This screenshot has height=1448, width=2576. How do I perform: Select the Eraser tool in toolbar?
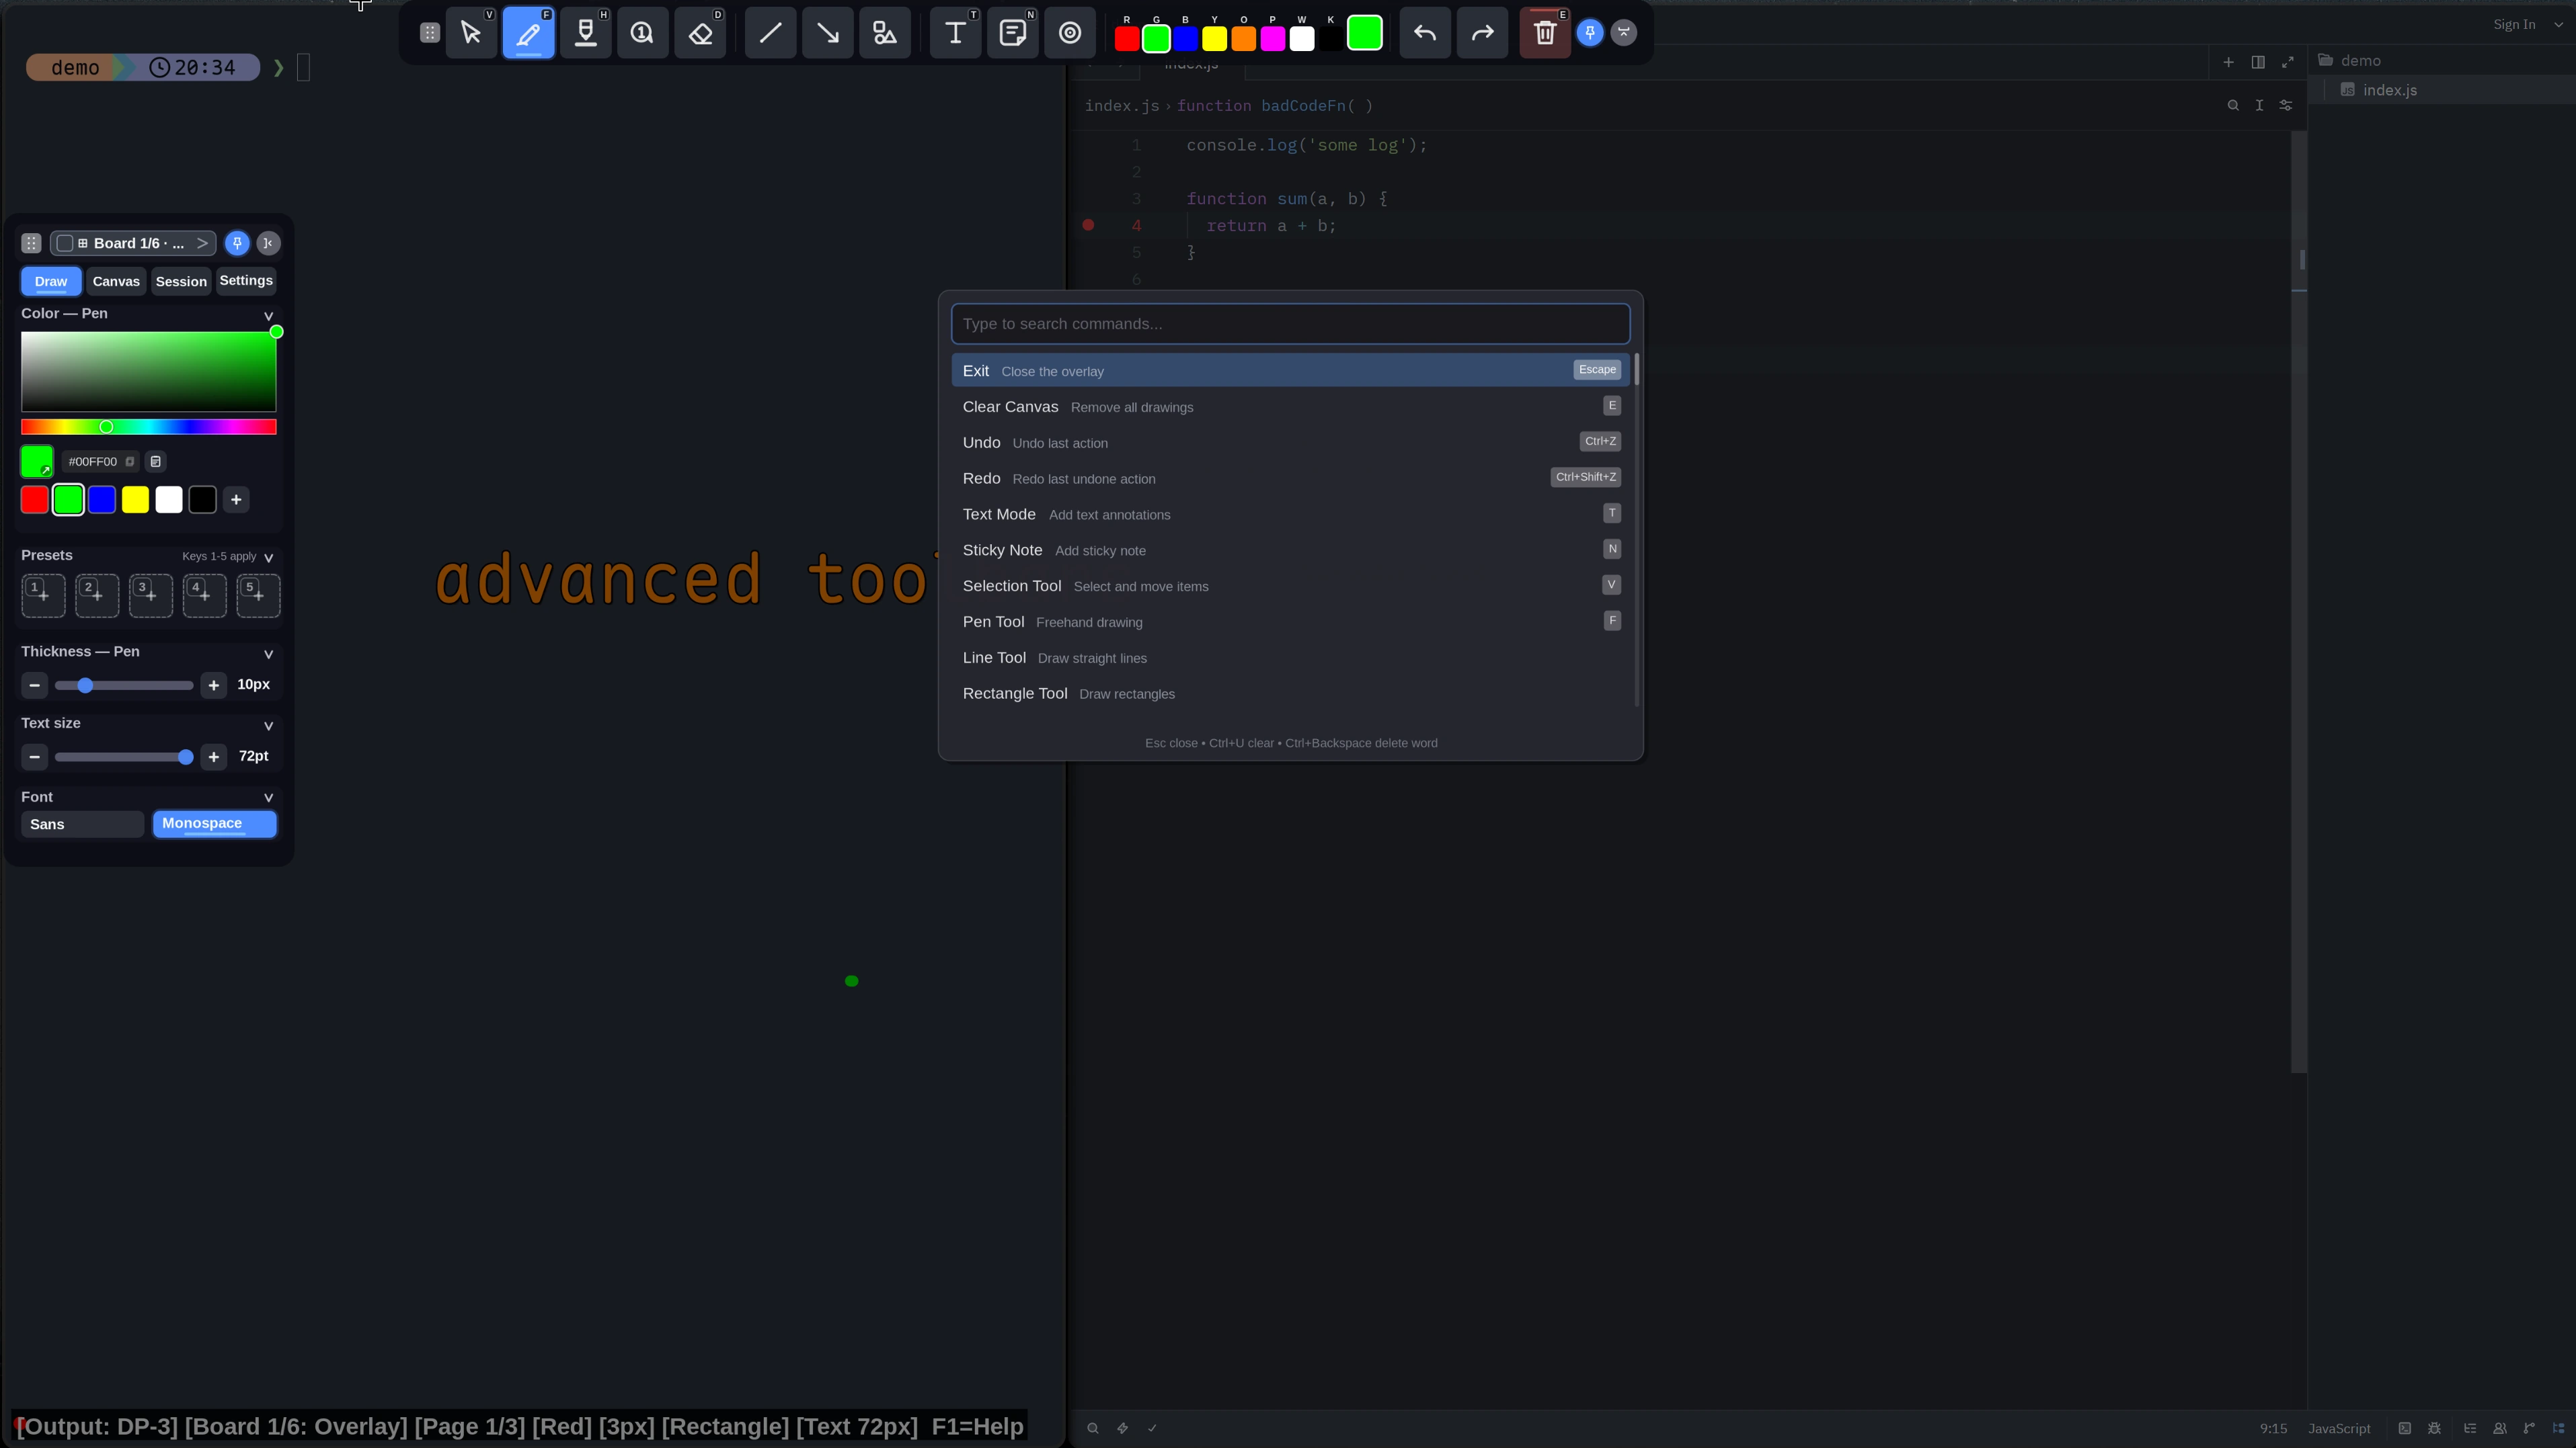click(700, 34)
